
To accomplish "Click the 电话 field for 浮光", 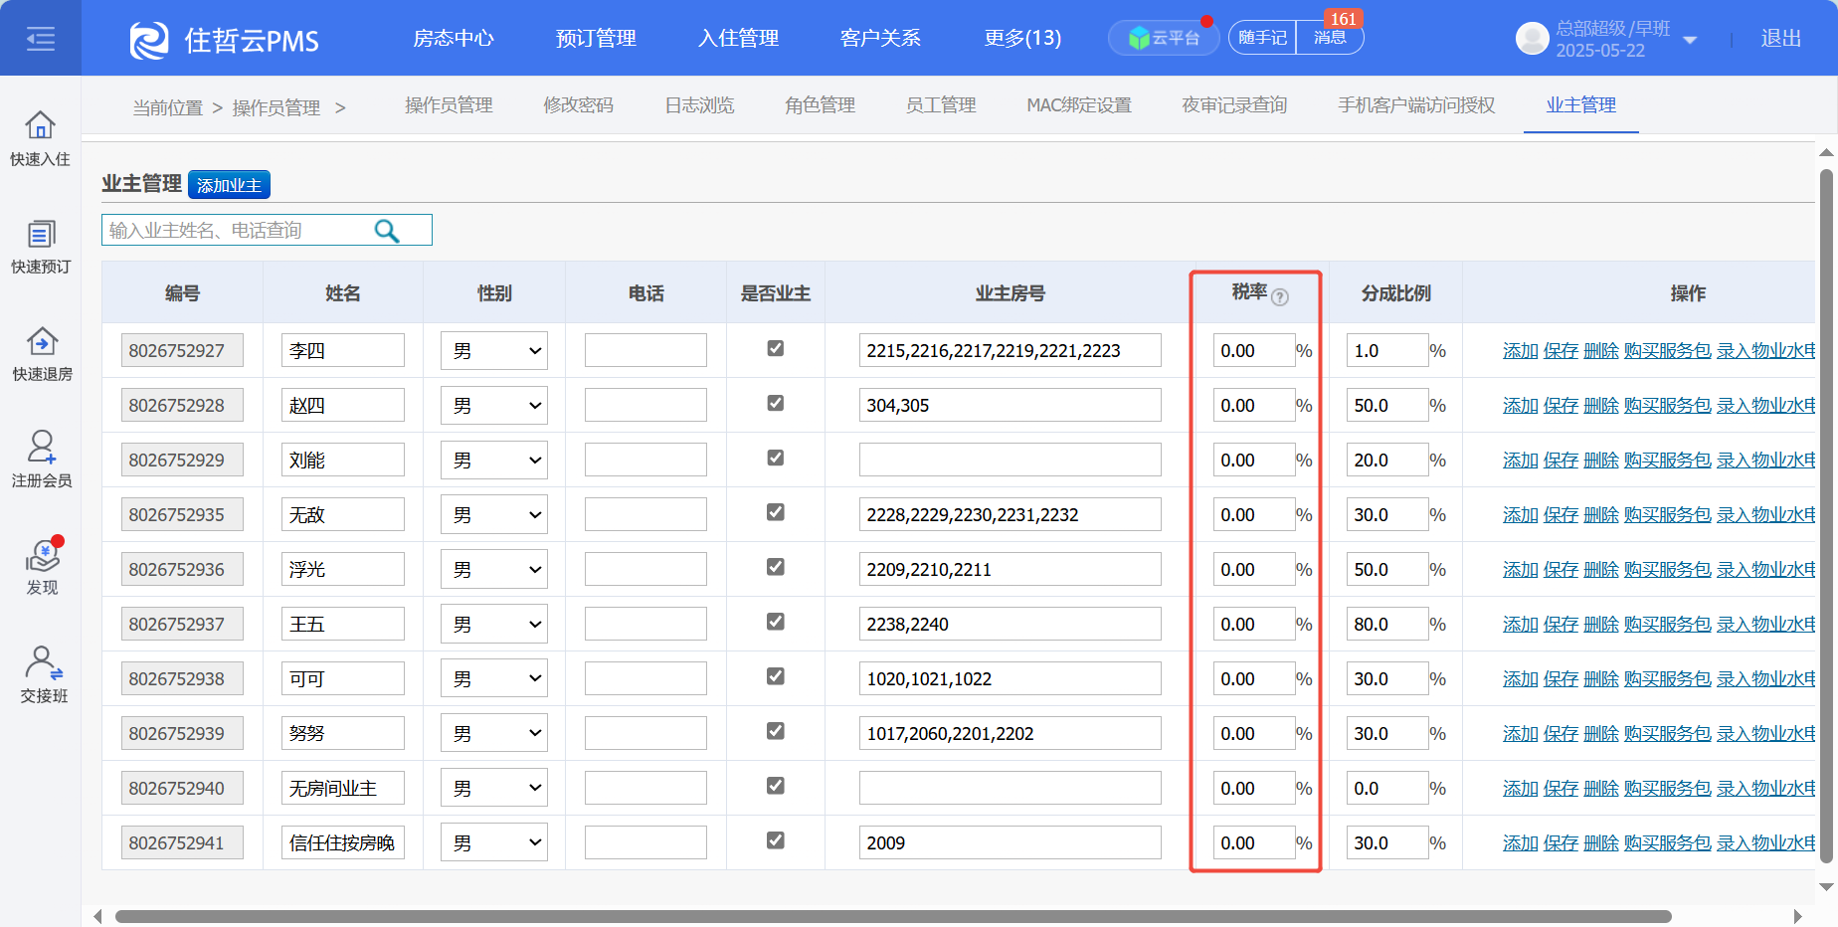I will tap(645, 569).
